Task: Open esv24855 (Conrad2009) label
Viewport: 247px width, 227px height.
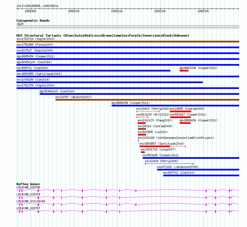Action: pyautogui.click(x=187, y=109)
